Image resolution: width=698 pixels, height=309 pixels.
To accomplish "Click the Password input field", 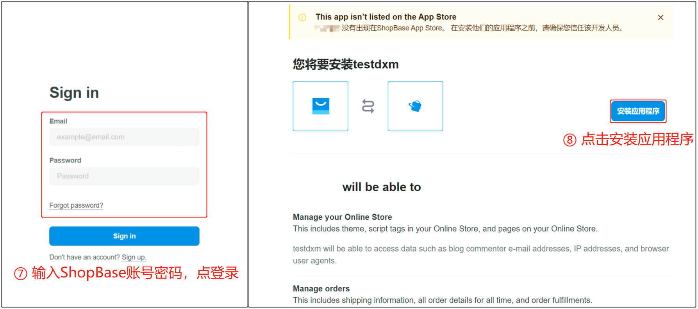I will coord(124,176).
